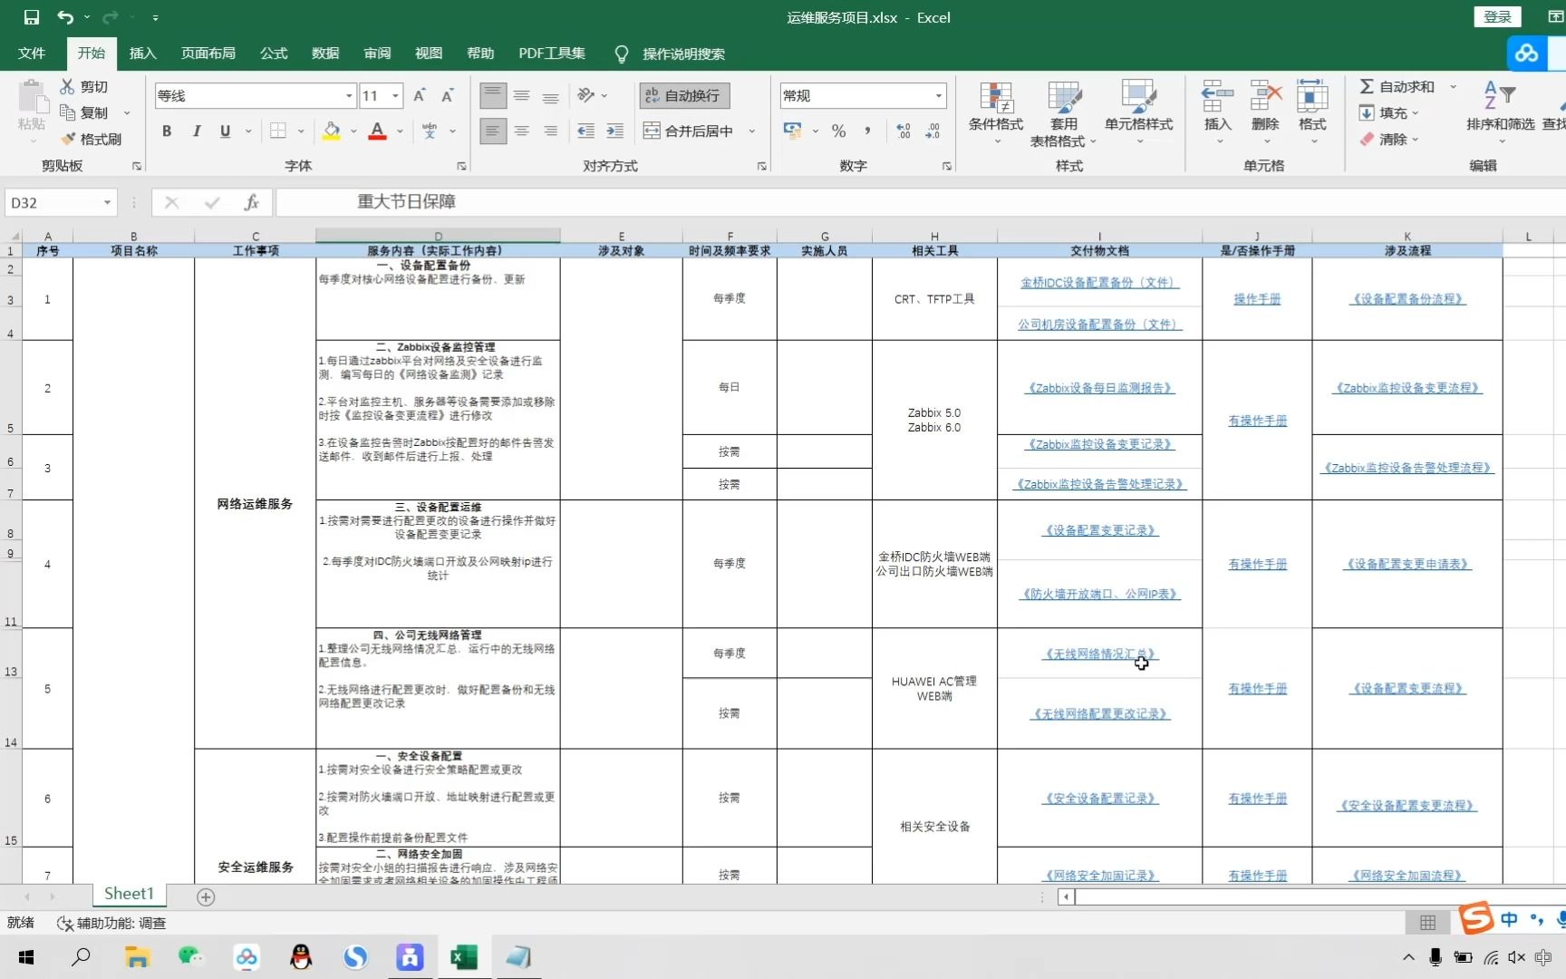This screenshot has height=979, width=1566.
Task: Click the Insert cells icon
Action: (x=1217, y=97)
